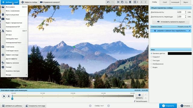
Task: Click the pencil edit icon on polyanka layer
Action: tap(189, 31)
